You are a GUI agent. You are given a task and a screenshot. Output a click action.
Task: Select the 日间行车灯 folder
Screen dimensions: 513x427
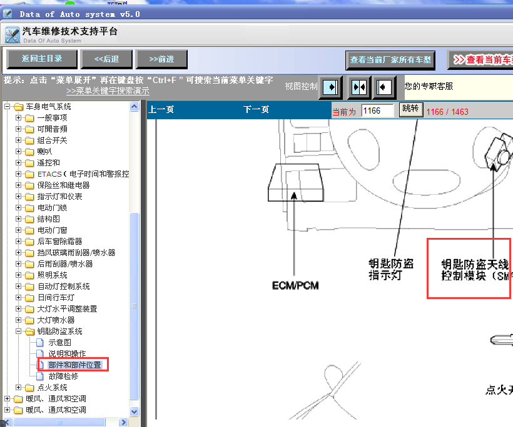56,298
